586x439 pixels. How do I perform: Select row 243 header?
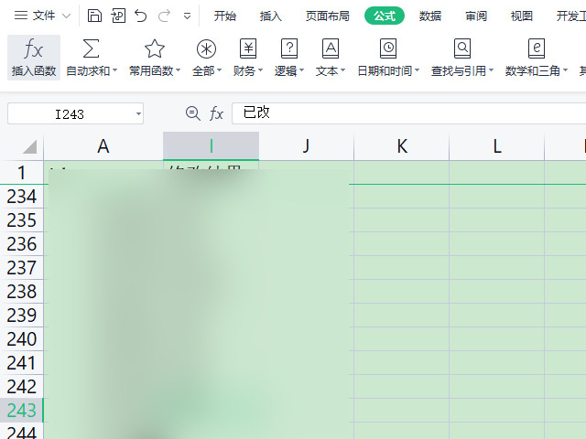point(22,411)
